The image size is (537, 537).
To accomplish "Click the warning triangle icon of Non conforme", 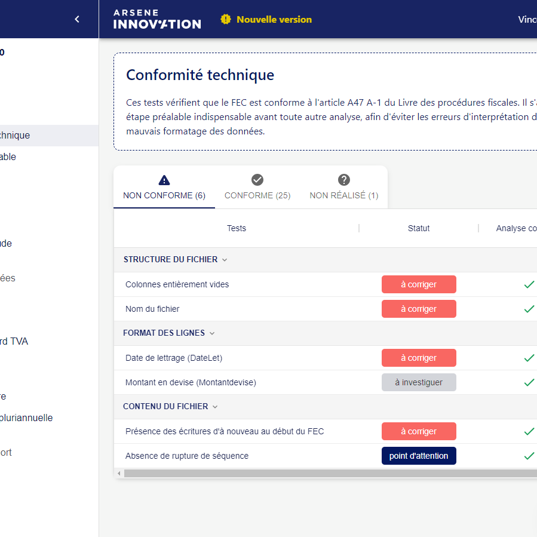I will pos(164,180).
